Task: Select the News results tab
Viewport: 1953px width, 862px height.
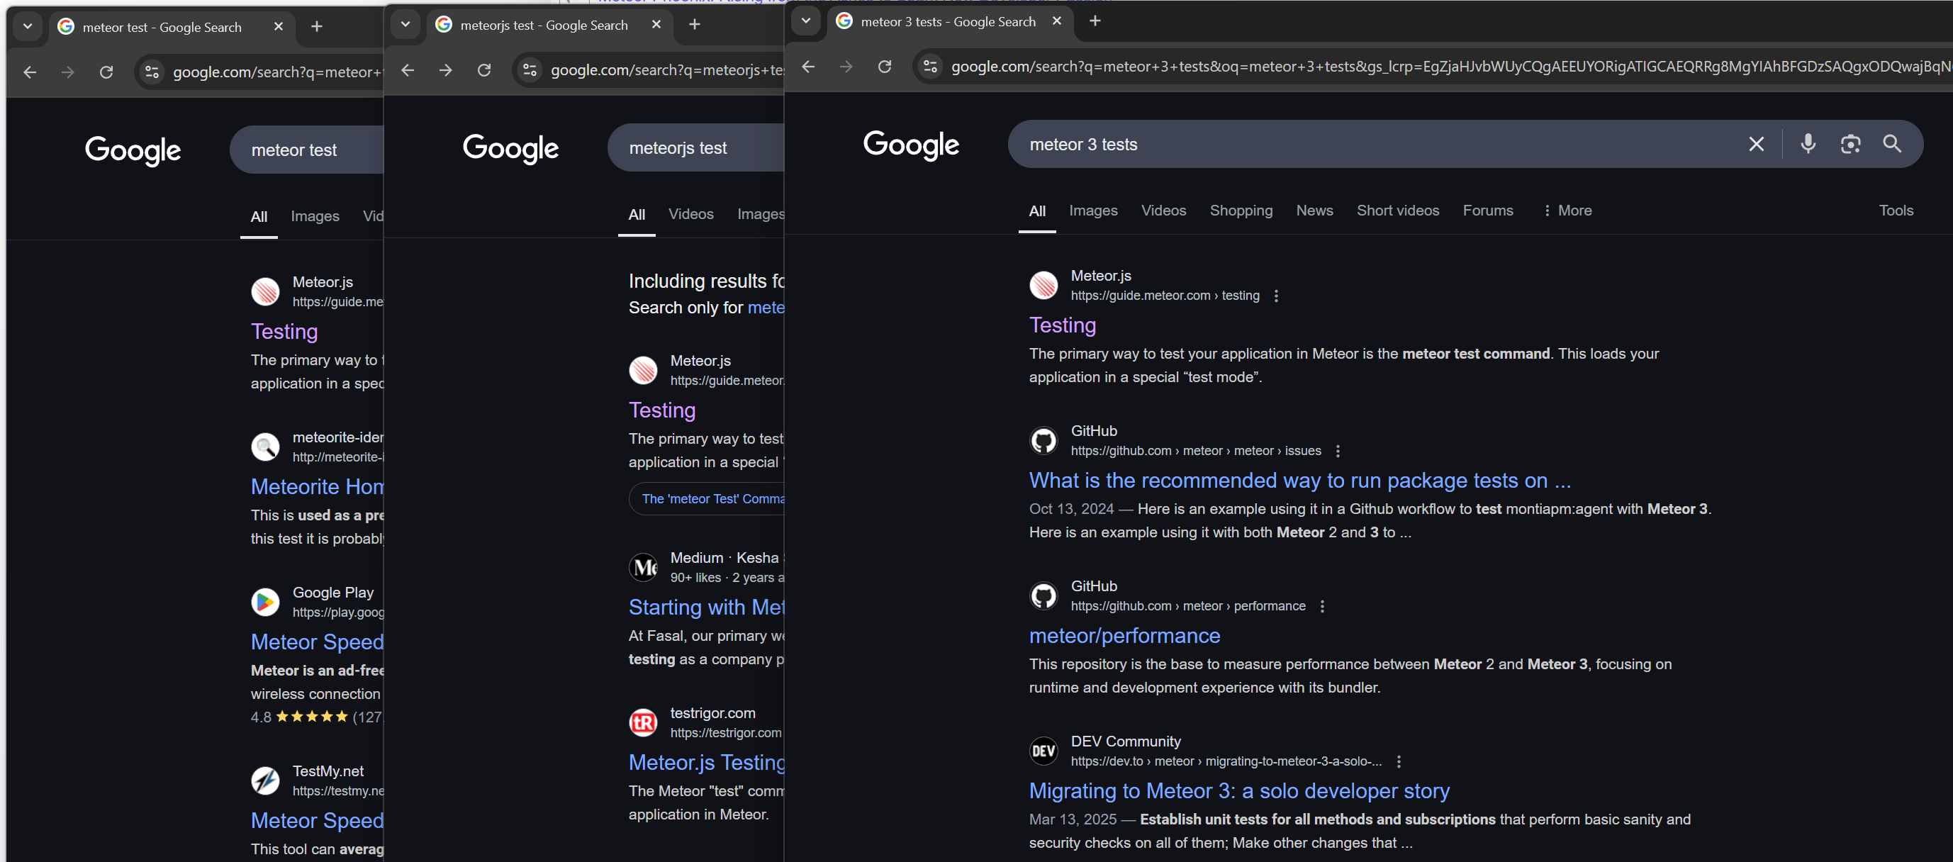Action: click(x=1314, y=211)
